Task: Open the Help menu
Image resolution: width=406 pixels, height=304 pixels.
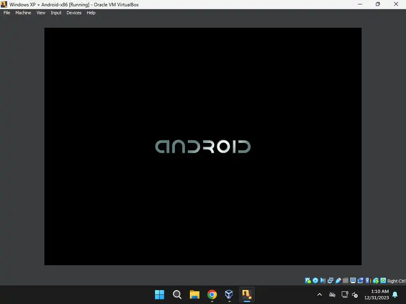Action: point(91,13)
